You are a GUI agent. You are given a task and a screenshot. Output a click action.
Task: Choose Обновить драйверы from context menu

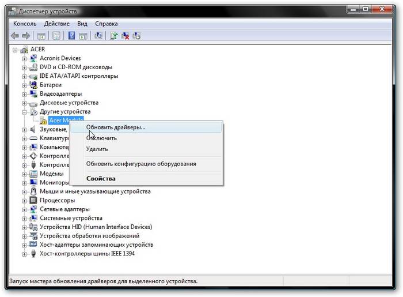(x=116, y=127)
